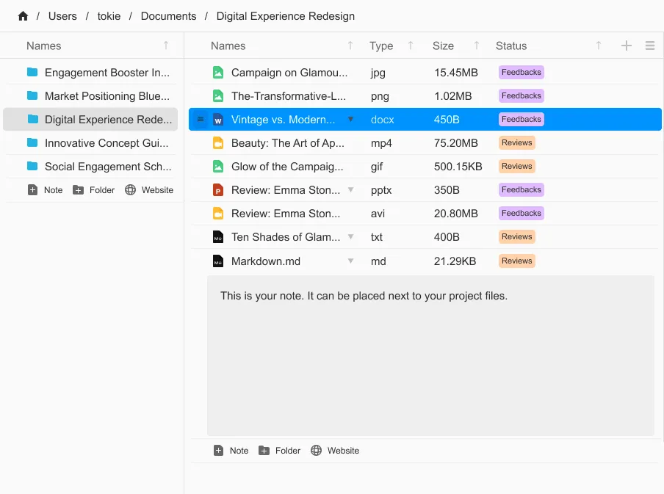Expand the Vintage vs. Modern docx dropdown arrow
This screenshot has width=664, height=494.
tap(350, 120)
